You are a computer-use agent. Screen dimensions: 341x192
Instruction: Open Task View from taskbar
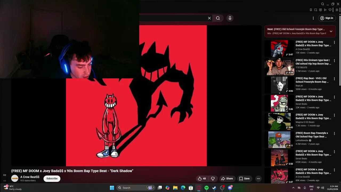click(160, 188)
